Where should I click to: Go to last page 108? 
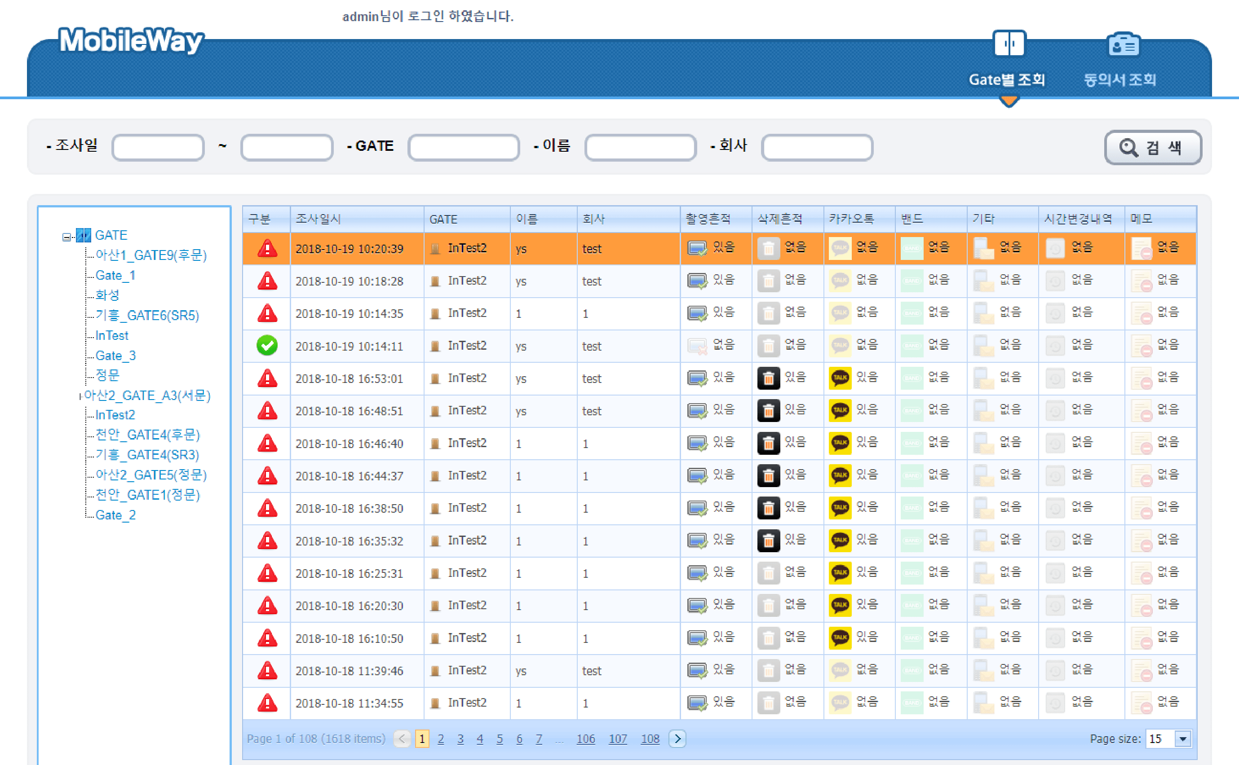(x=650, y=739)
